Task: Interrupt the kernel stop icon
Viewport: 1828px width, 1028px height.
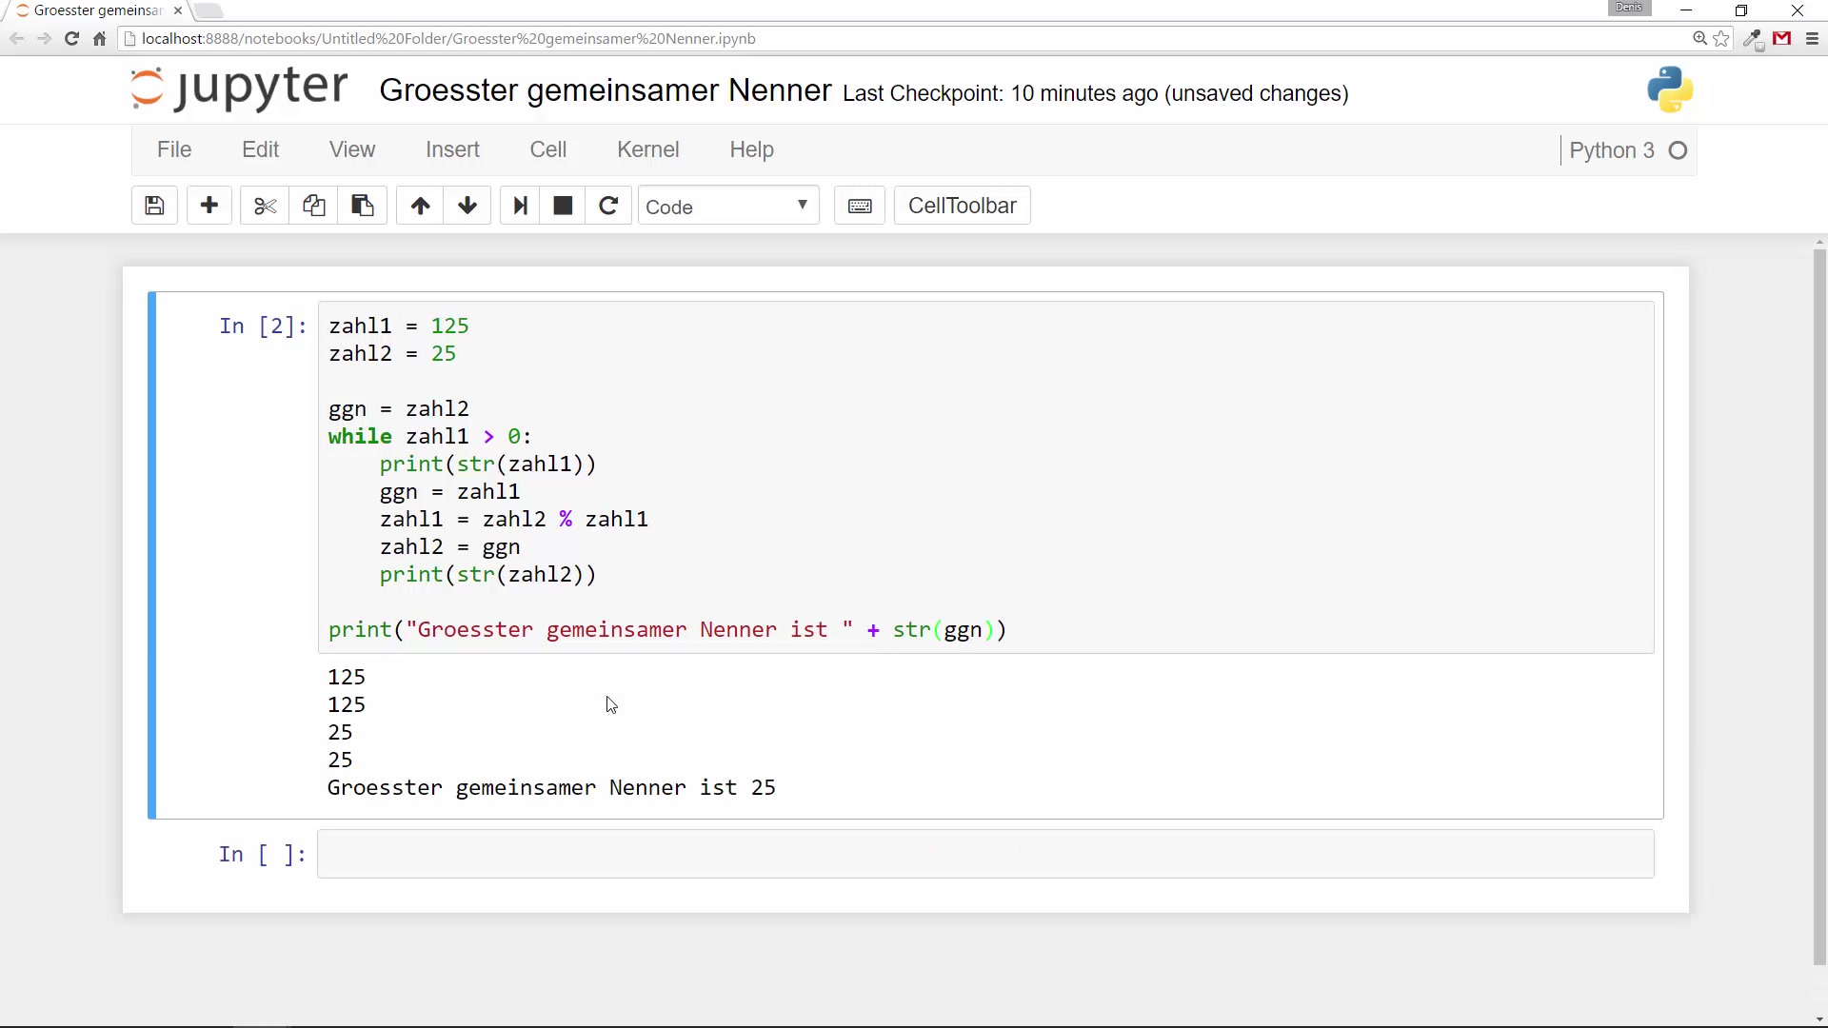Action: point(563,206)
